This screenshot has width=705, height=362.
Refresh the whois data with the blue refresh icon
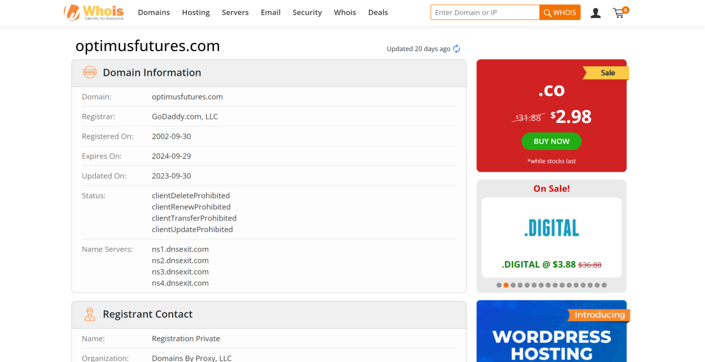(x=456, y=49)
